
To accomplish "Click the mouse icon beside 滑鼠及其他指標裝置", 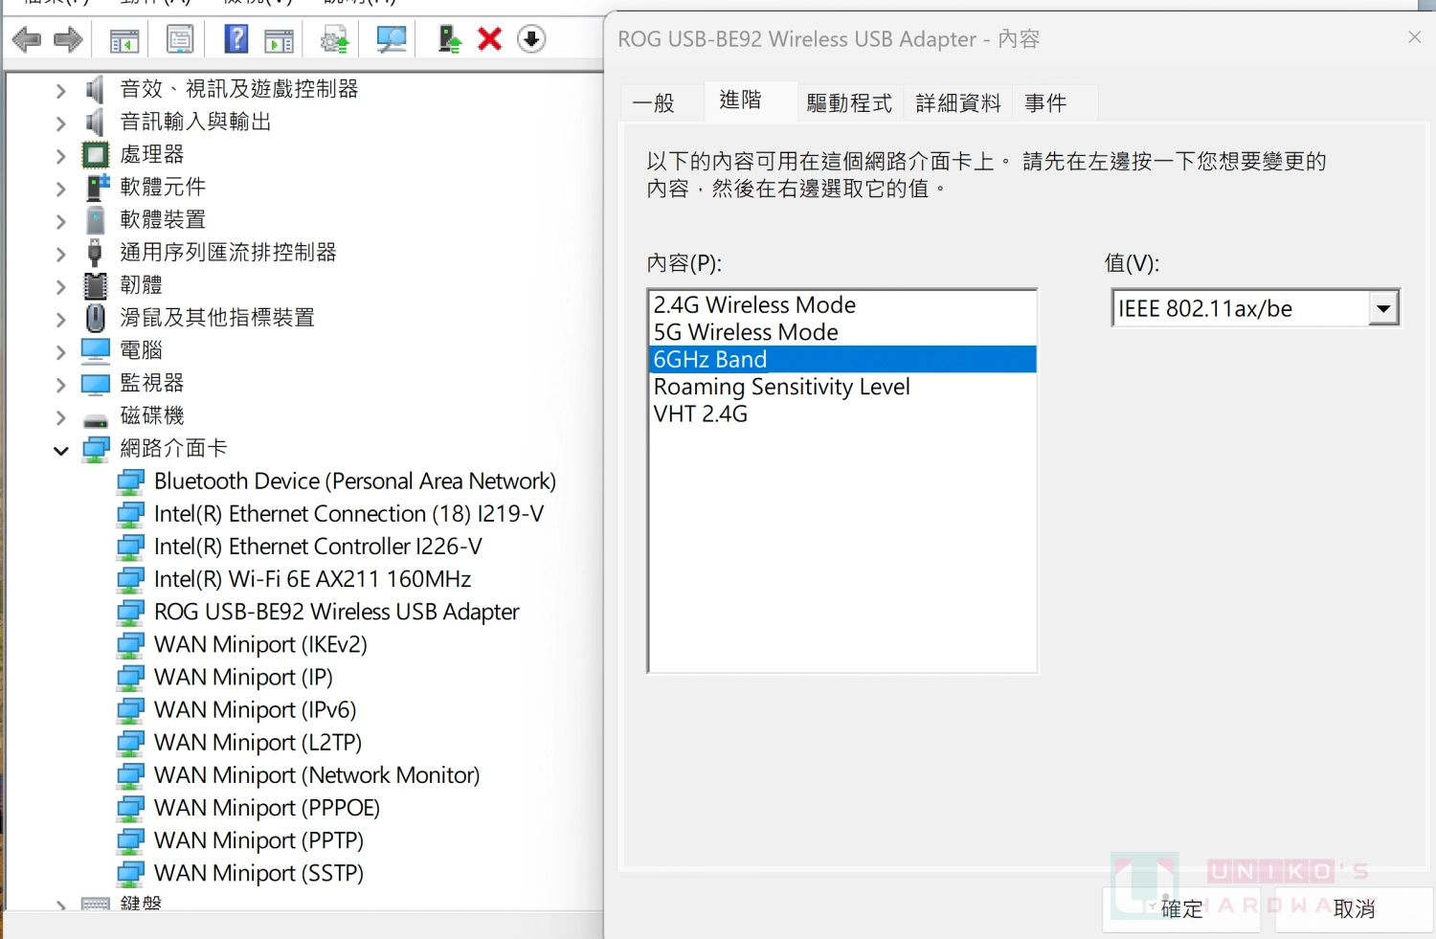I will [x=96, y=318].
